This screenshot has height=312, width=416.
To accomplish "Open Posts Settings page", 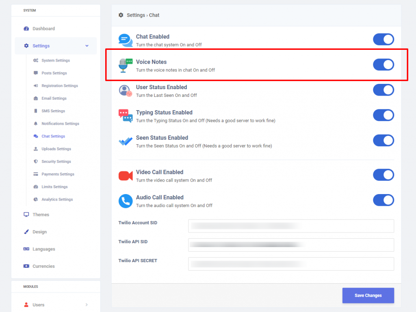I will (54, 73).
